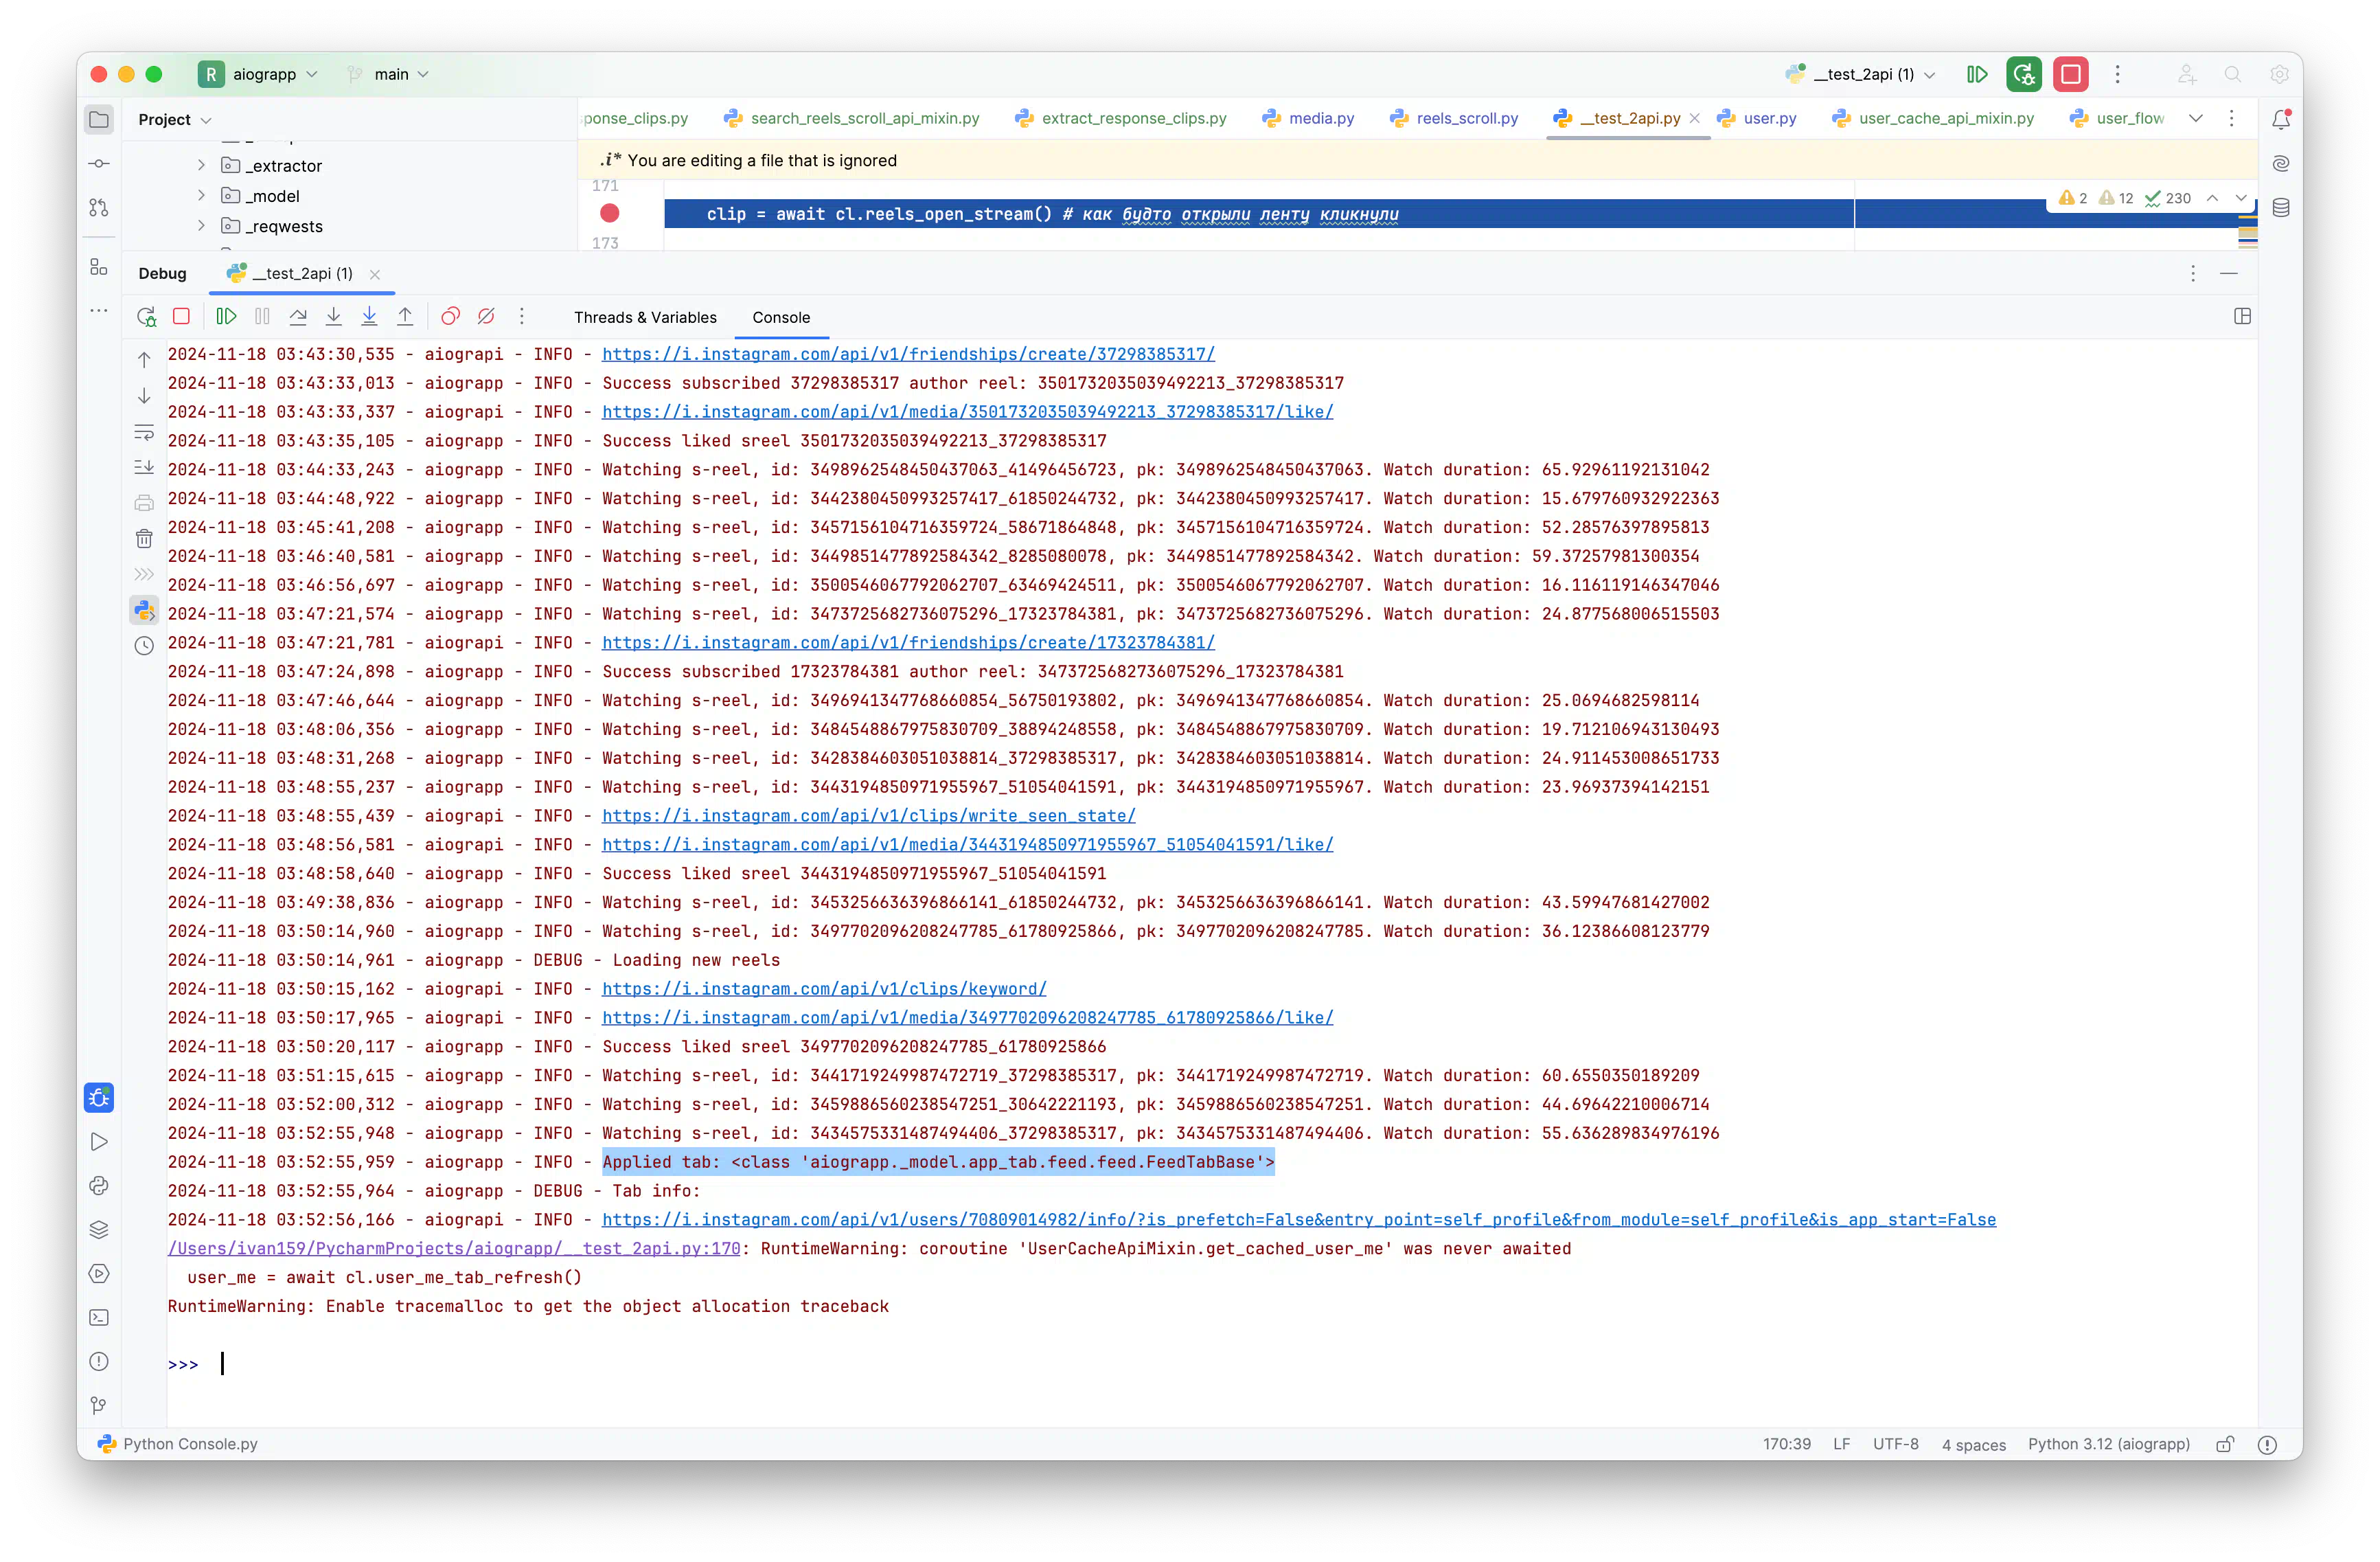Image resolution: width=2380 pixels, height=1562 pixels.
Task: Switch to user_cache_api_mixin.py tab
Action: coord(1933,118)
